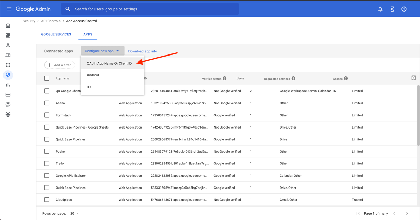
Task: Toggle the select-all checkbox in table header
Action: 47,79
